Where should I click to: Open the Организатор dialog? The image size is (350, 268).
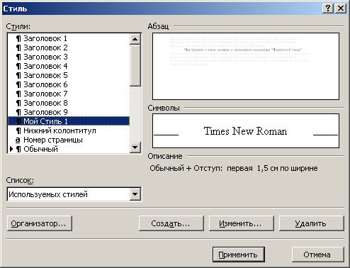(x=40, y=223)
